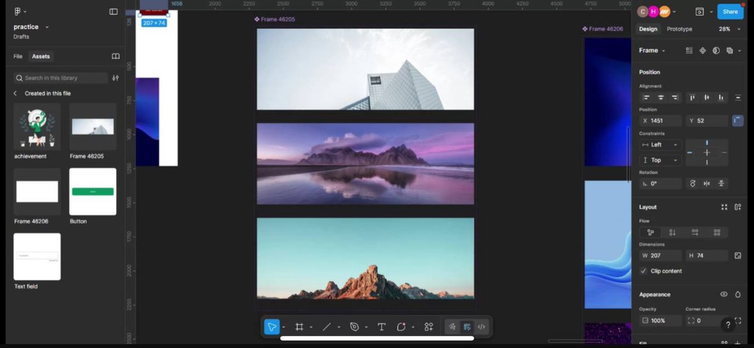Toggle the highlighted position type button
The image size is (754, 348).
click(x=738, y=120)
